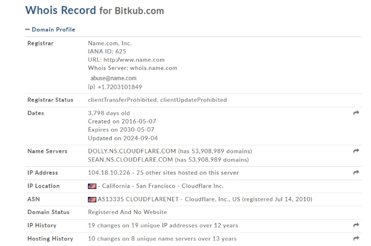Click the 'Registrar Status' row label
371x246 pixels.
[51, 100]
